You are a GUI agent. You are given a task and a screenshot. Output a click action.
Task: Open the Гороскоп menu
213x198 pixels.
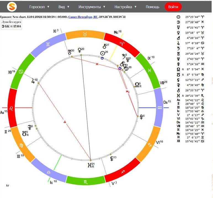click(37, 7)
